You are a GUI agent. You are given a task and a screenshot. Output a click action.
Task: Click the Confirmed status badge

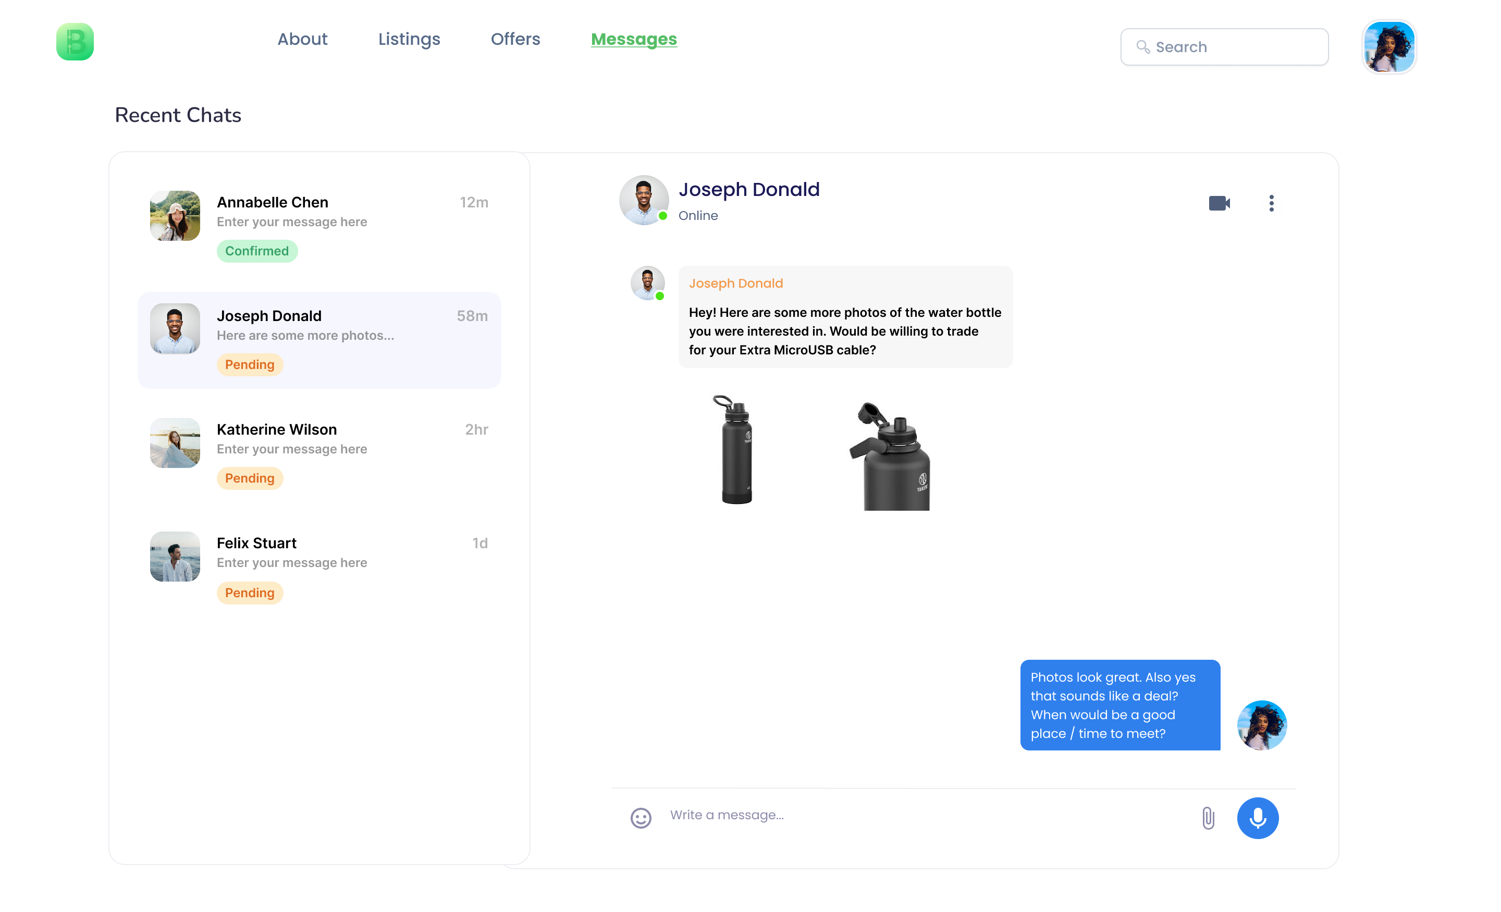256,251
